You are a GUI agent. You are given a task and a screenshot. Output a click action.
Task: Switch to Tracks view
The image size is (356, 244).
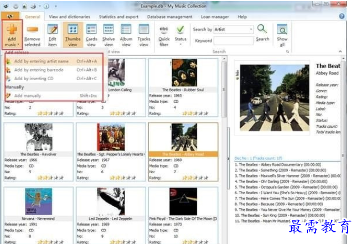144,35
